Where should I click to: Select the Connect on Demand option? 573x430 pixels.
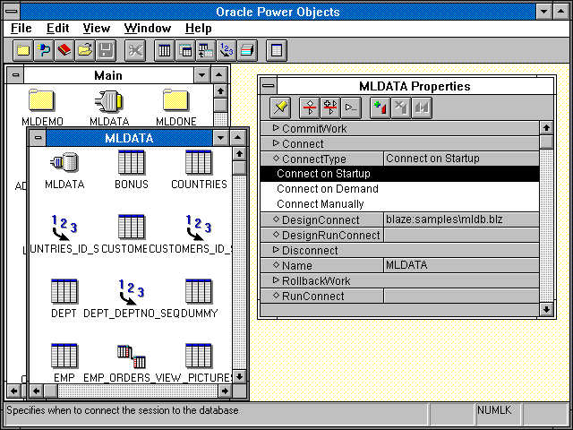point(328,189)
